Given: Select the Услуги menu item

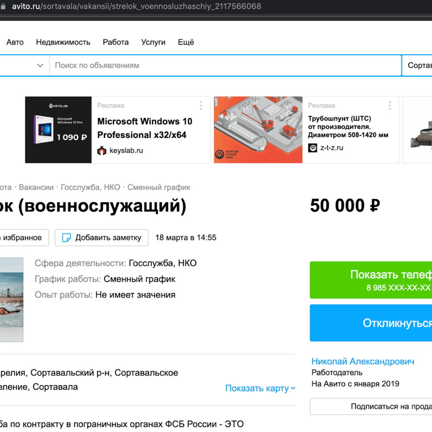Looking at the screenshot, I should click(153, 42).
